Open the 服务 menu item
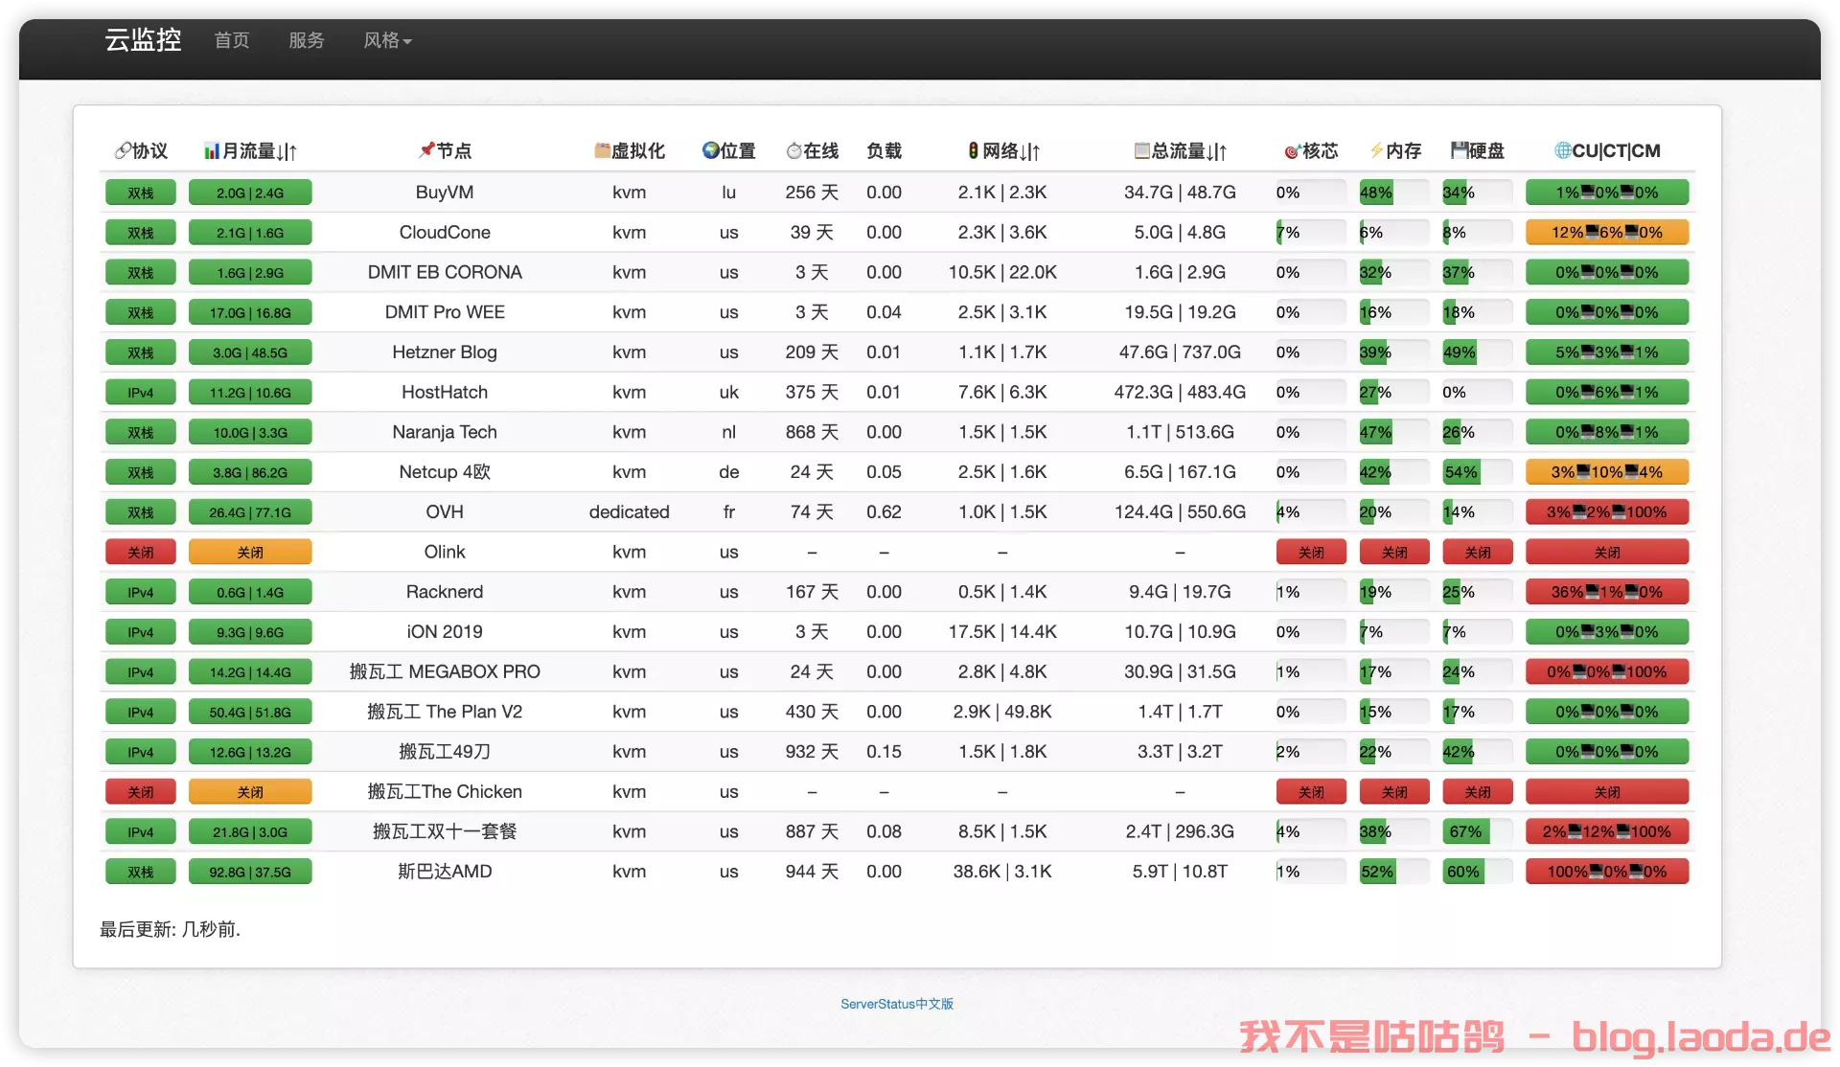This screenshot has width=1840, height=1067. click(306, 40)
